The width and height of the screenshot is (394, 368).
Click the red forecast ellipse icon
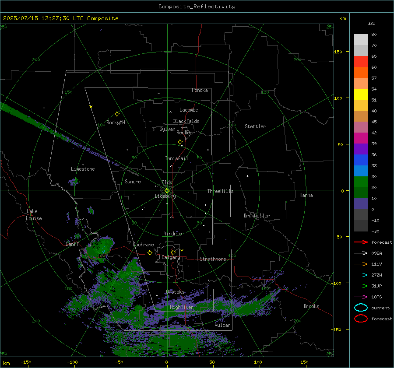click(x=361, y=319)
